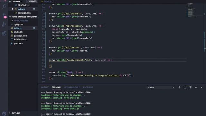
Task: Click line number 44 in the gutter
Action: 43,63
